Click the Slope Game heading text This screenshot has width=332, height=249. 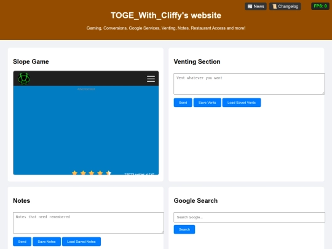pos(31,61)
